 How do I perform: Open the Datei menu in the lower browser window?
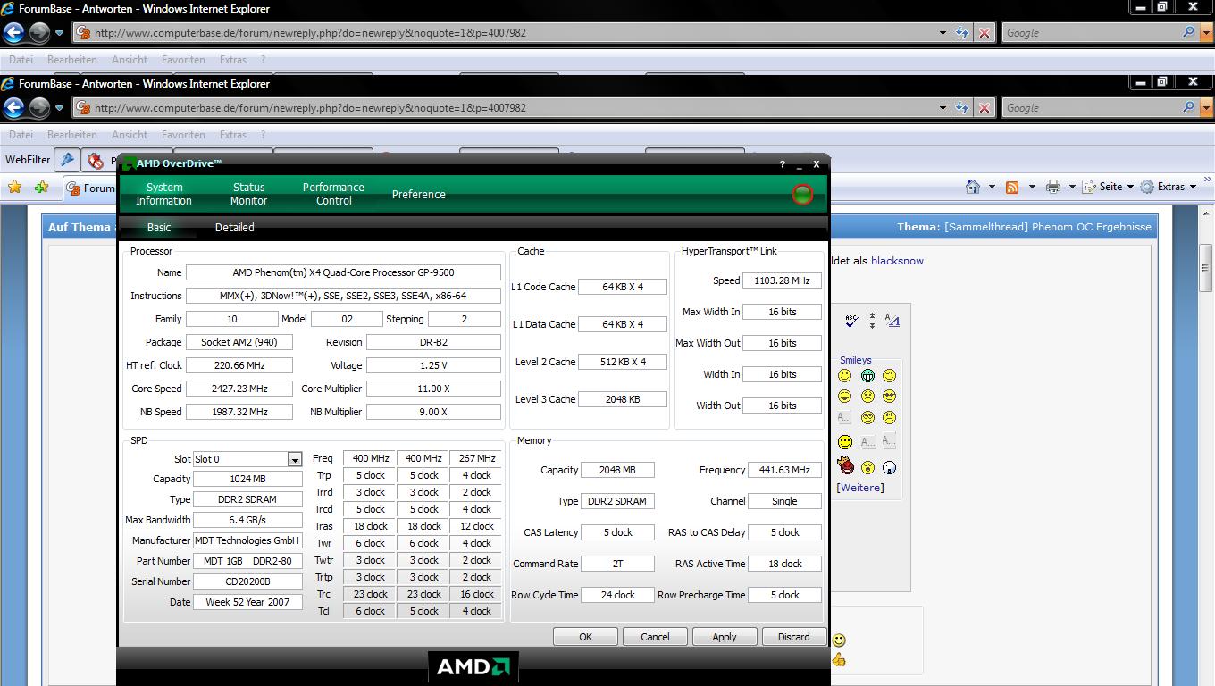click(21, 135)
